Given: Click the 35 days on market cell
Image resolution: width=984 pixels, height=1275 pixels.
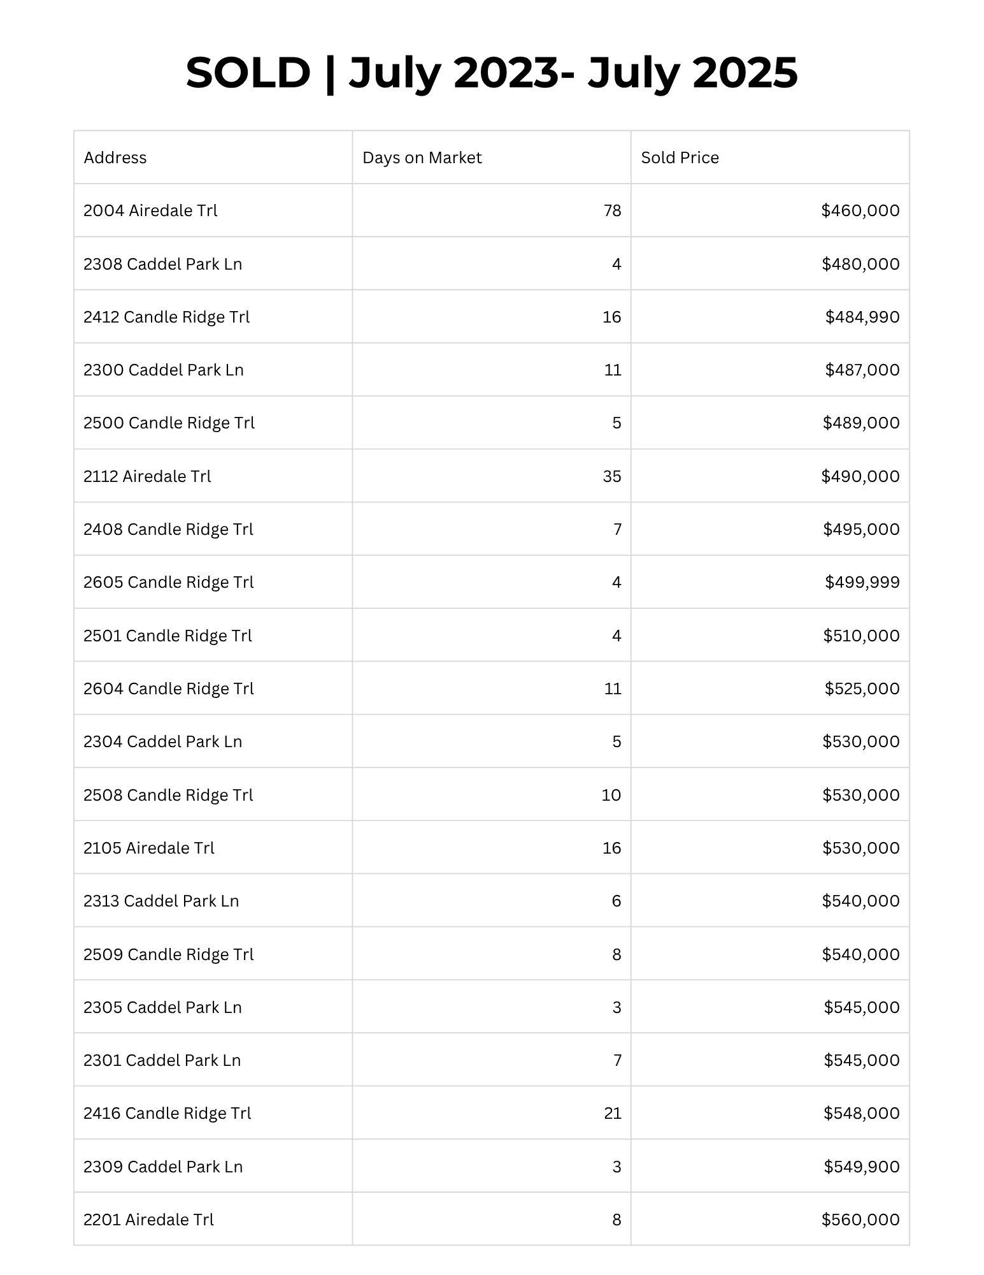Looking at the screenshot, I should 611,476.
